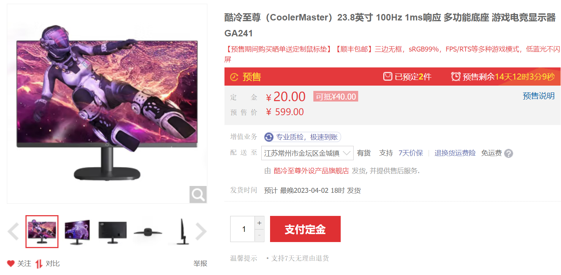Show previous thumbnails with left arrow

tap(13, 231)
